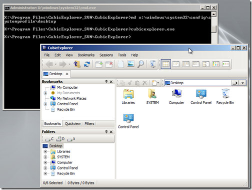Expand My Documents bookmark node
Image resolution: width=252 pixels, height=190 pixels.
[45, 93]
